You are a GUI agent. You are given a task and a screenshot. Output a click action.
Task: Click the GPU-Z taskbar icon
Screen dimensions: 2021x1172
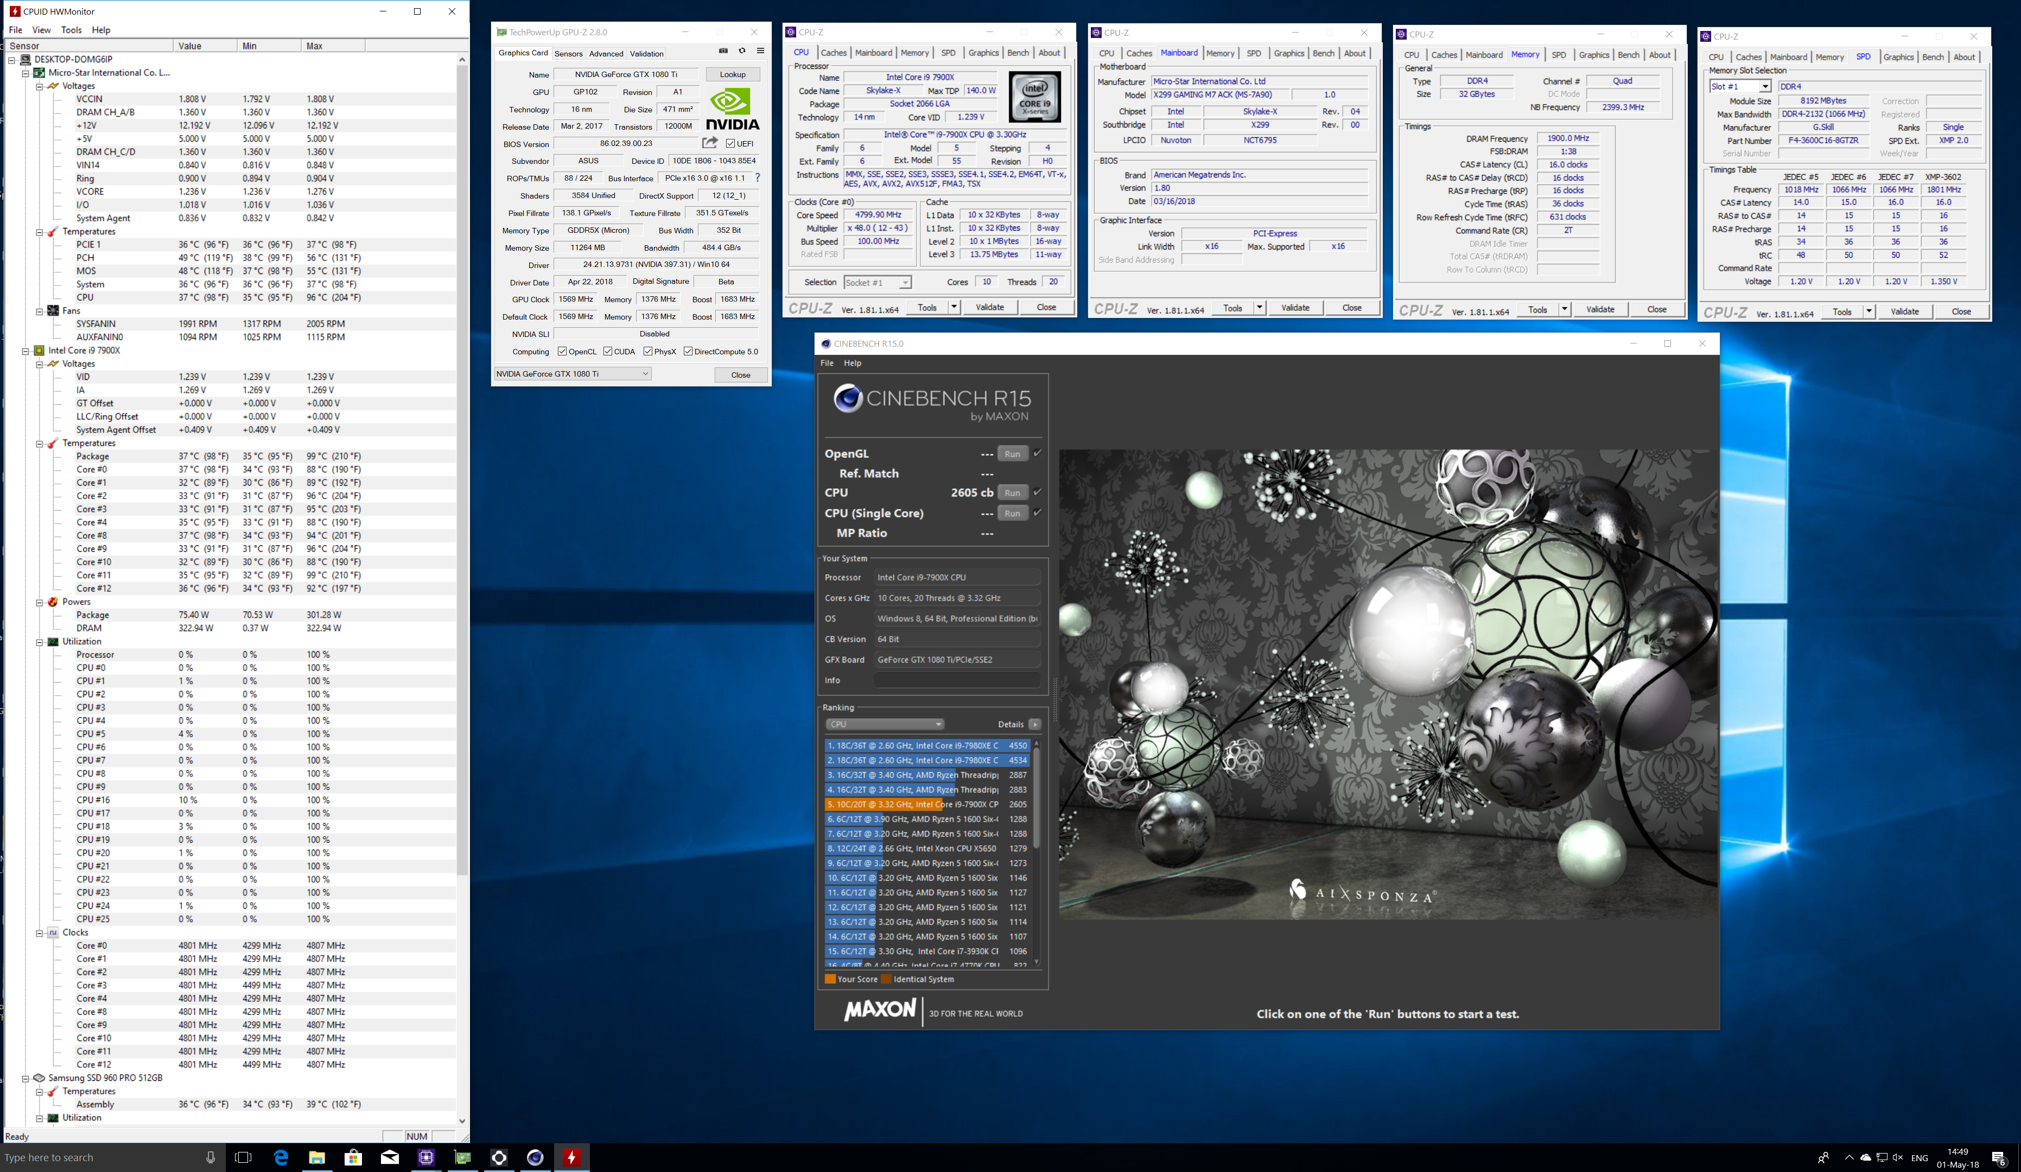click(x=463, y=1157)
